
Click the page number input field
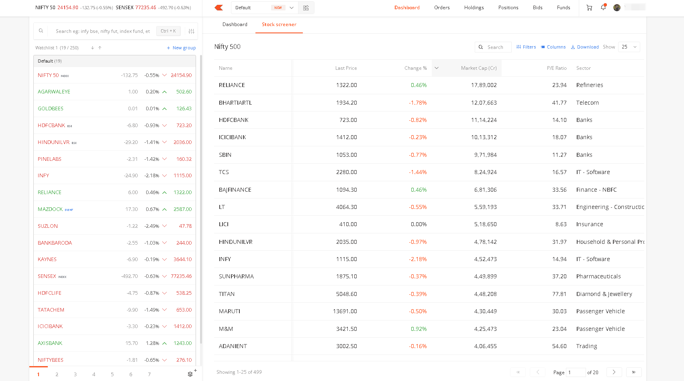point(576,373)
